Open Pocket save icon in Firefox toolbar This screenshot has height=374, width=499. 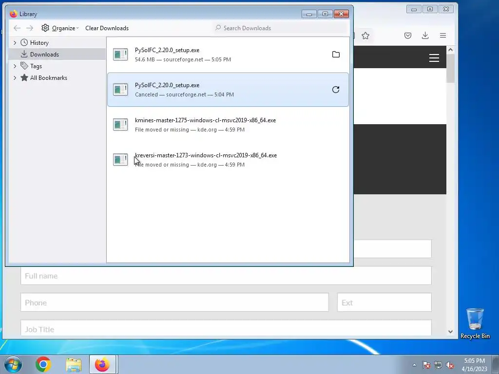point(408,36)
